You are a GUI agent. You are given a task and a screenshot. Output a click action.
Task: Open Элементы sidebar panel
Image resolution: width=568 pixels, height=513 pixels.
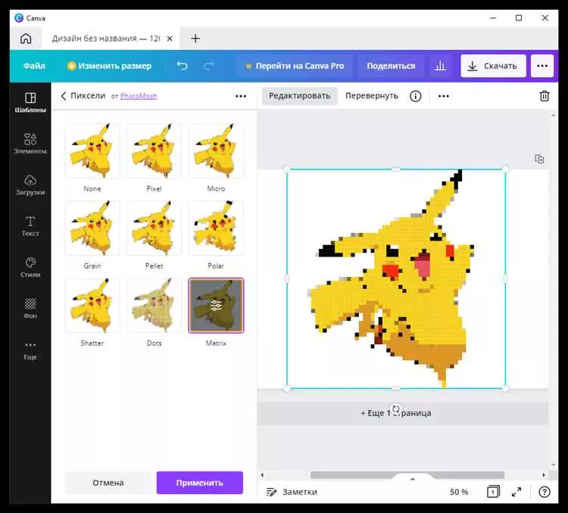[x=30, y=144]
